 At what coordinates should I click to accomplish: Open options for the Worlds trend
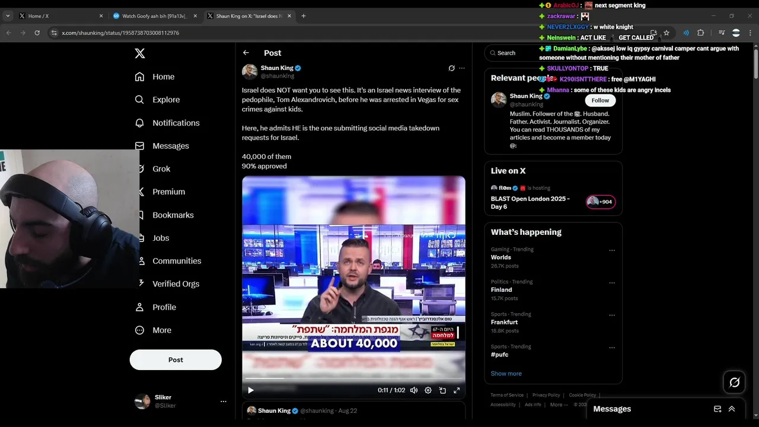tap(612, 250)
